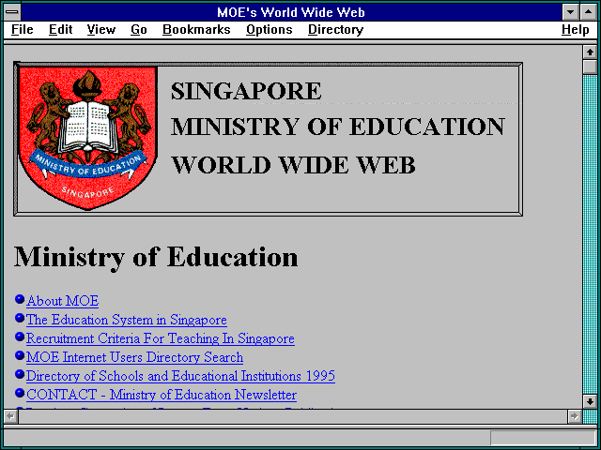Click the bullet beside Directory of Schools
The width and height of the screenshot is (601, 450).
[20, 374]
